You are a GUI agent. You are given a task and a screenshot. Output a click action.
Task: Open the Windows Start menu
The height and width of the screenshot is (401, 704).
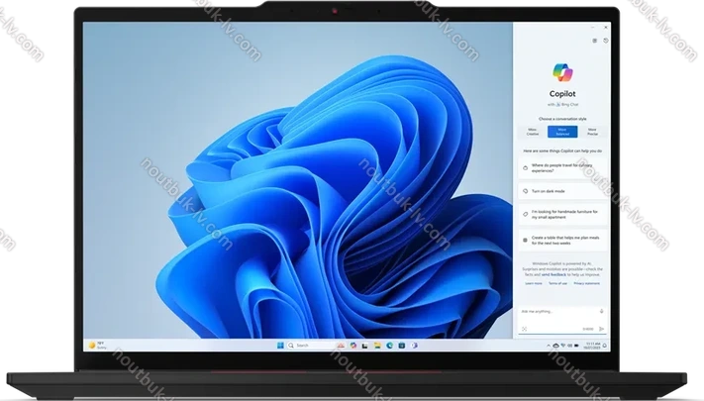pos(279,345)
